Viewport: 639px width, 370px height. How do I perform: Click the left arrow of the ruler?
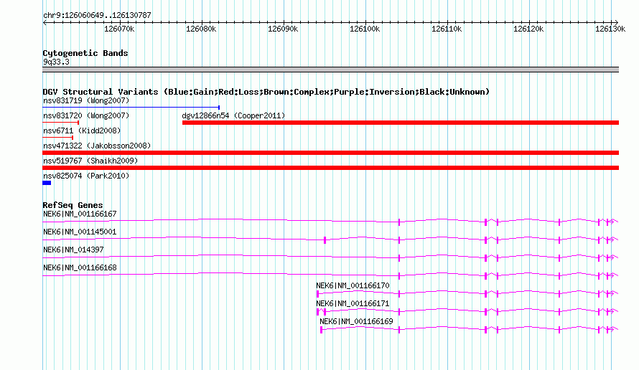[x=45, y=22]
